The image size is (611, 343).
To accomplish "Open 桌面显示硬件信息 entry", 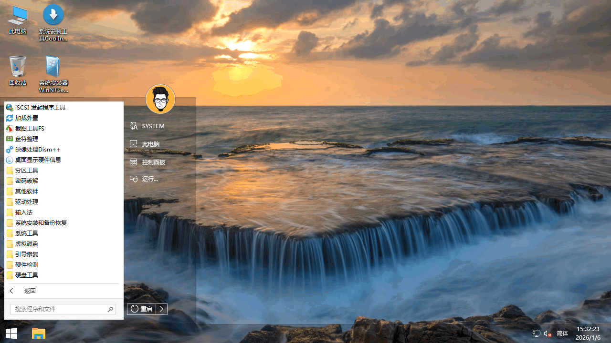I will pos(38,160).
